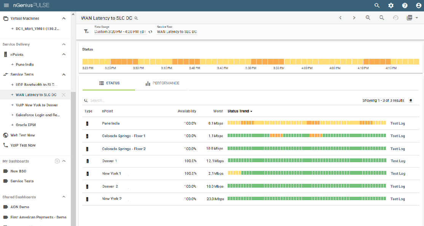Download results with the export icon
The image size is (424, 226).
point(410,100)
